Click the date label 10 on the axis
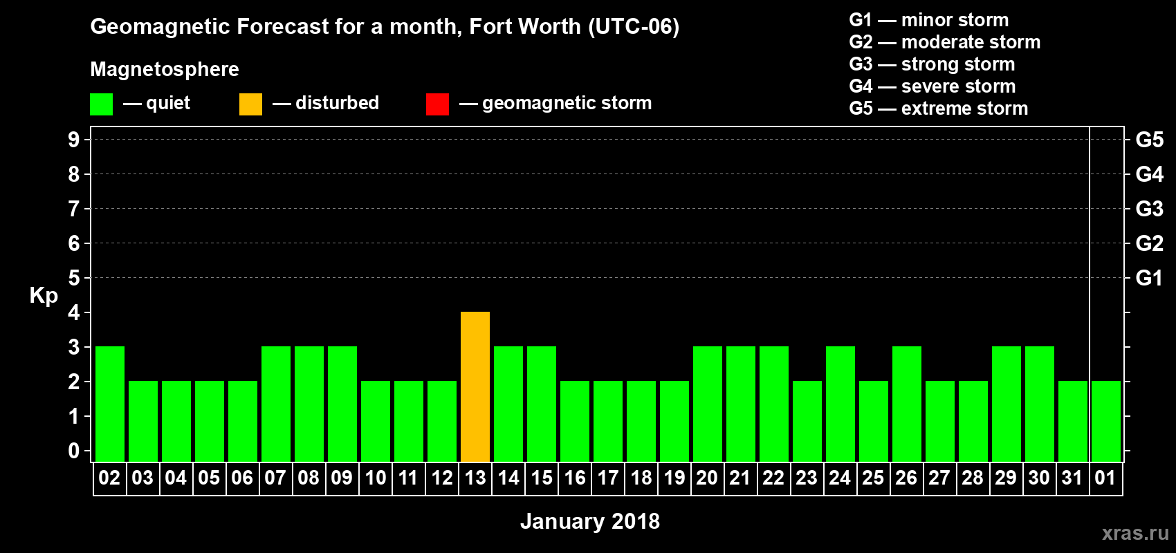Screen dimensions: 1176x553 (x=376, y=478)
